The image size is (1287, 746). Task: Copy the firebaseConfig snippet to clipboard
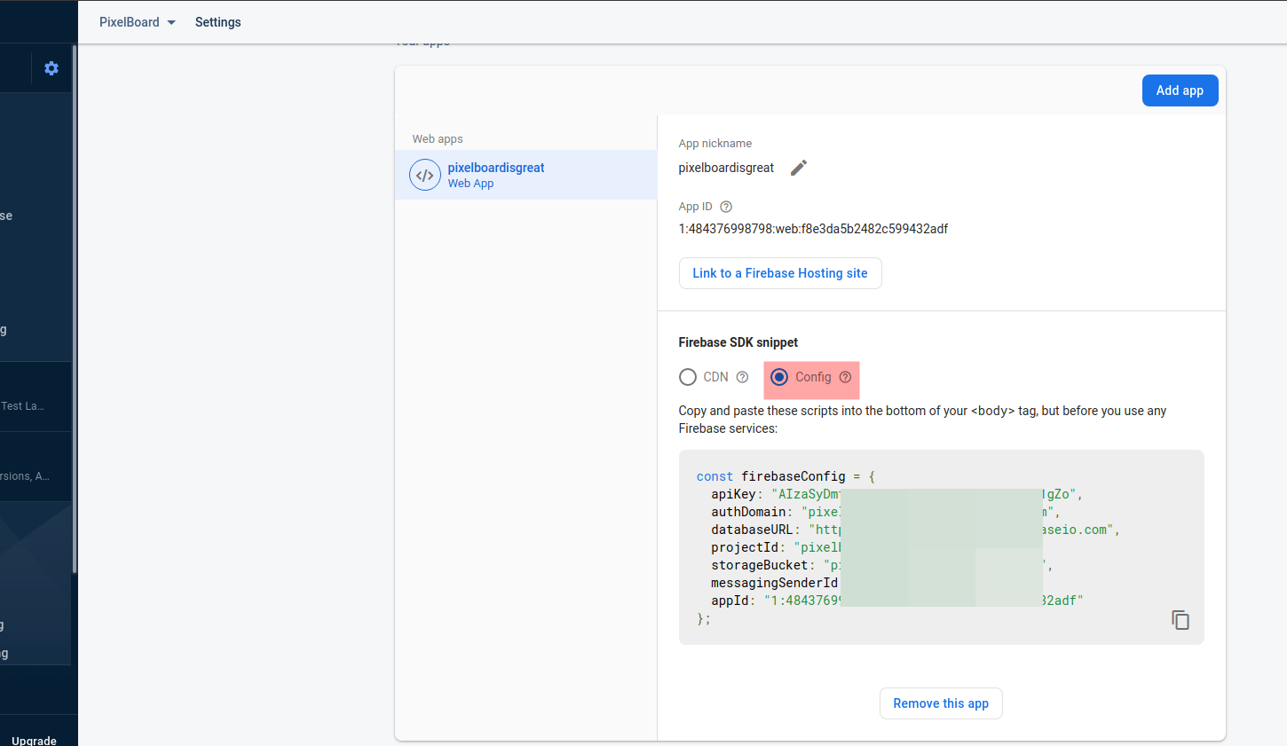pos(1180,620)
